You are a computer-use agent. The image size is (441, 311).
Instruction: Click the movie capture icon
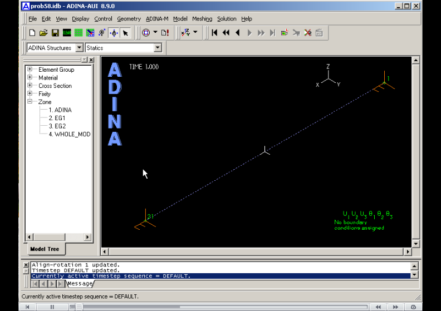coord(285,33)
